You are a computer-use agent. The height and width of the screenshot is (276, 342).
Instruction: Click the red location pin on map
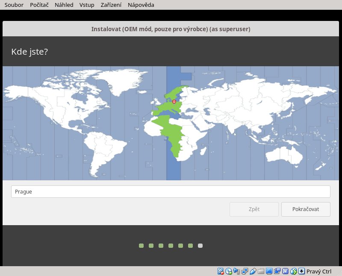[174, 102]
